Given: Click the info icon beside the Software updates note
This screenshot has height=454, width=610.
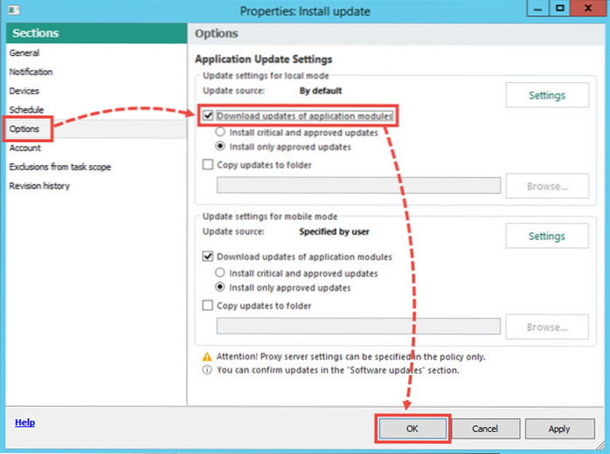Looking at the screenshot, I should 207,369.
